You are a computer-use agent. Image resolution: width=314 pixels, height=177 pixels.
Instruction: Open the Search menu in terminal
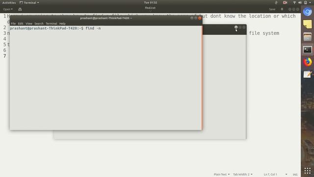click(x=39, y=24)
